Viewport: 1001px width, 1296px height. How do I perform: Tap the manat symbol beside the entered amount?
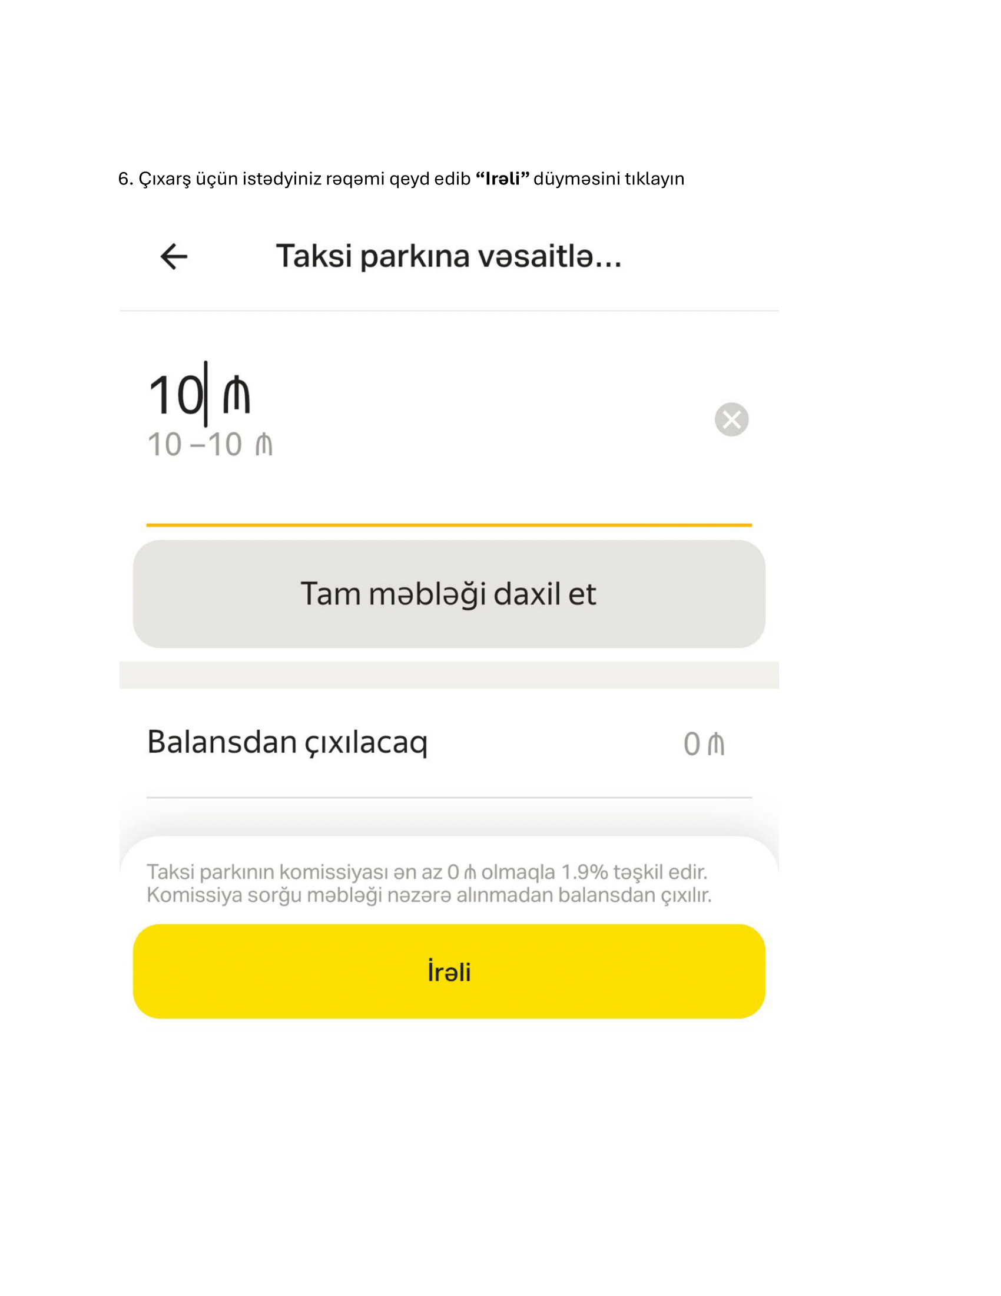click(x=236, y=395)
